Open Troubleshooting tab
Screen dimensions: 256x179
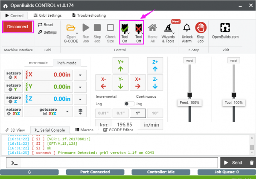(x=89, y=15)
